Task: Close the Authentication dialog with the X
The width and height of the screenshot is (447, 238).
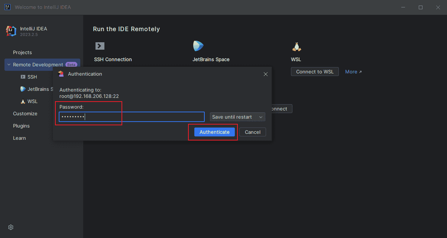Action: (x=266, y=74)
